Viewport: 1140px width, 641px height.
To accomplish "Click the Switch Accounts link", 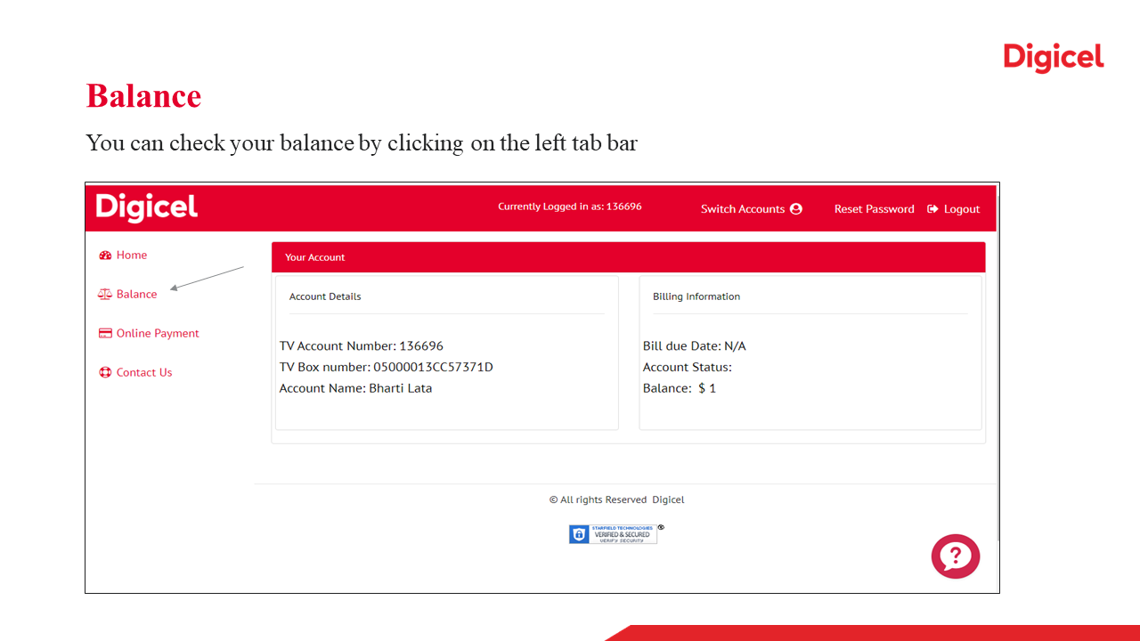I will (x=752, y=209).
